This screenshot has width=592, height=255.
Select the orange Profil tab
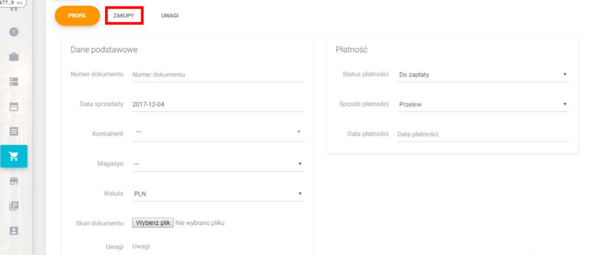pyautogui.click(x=77, y=16)
